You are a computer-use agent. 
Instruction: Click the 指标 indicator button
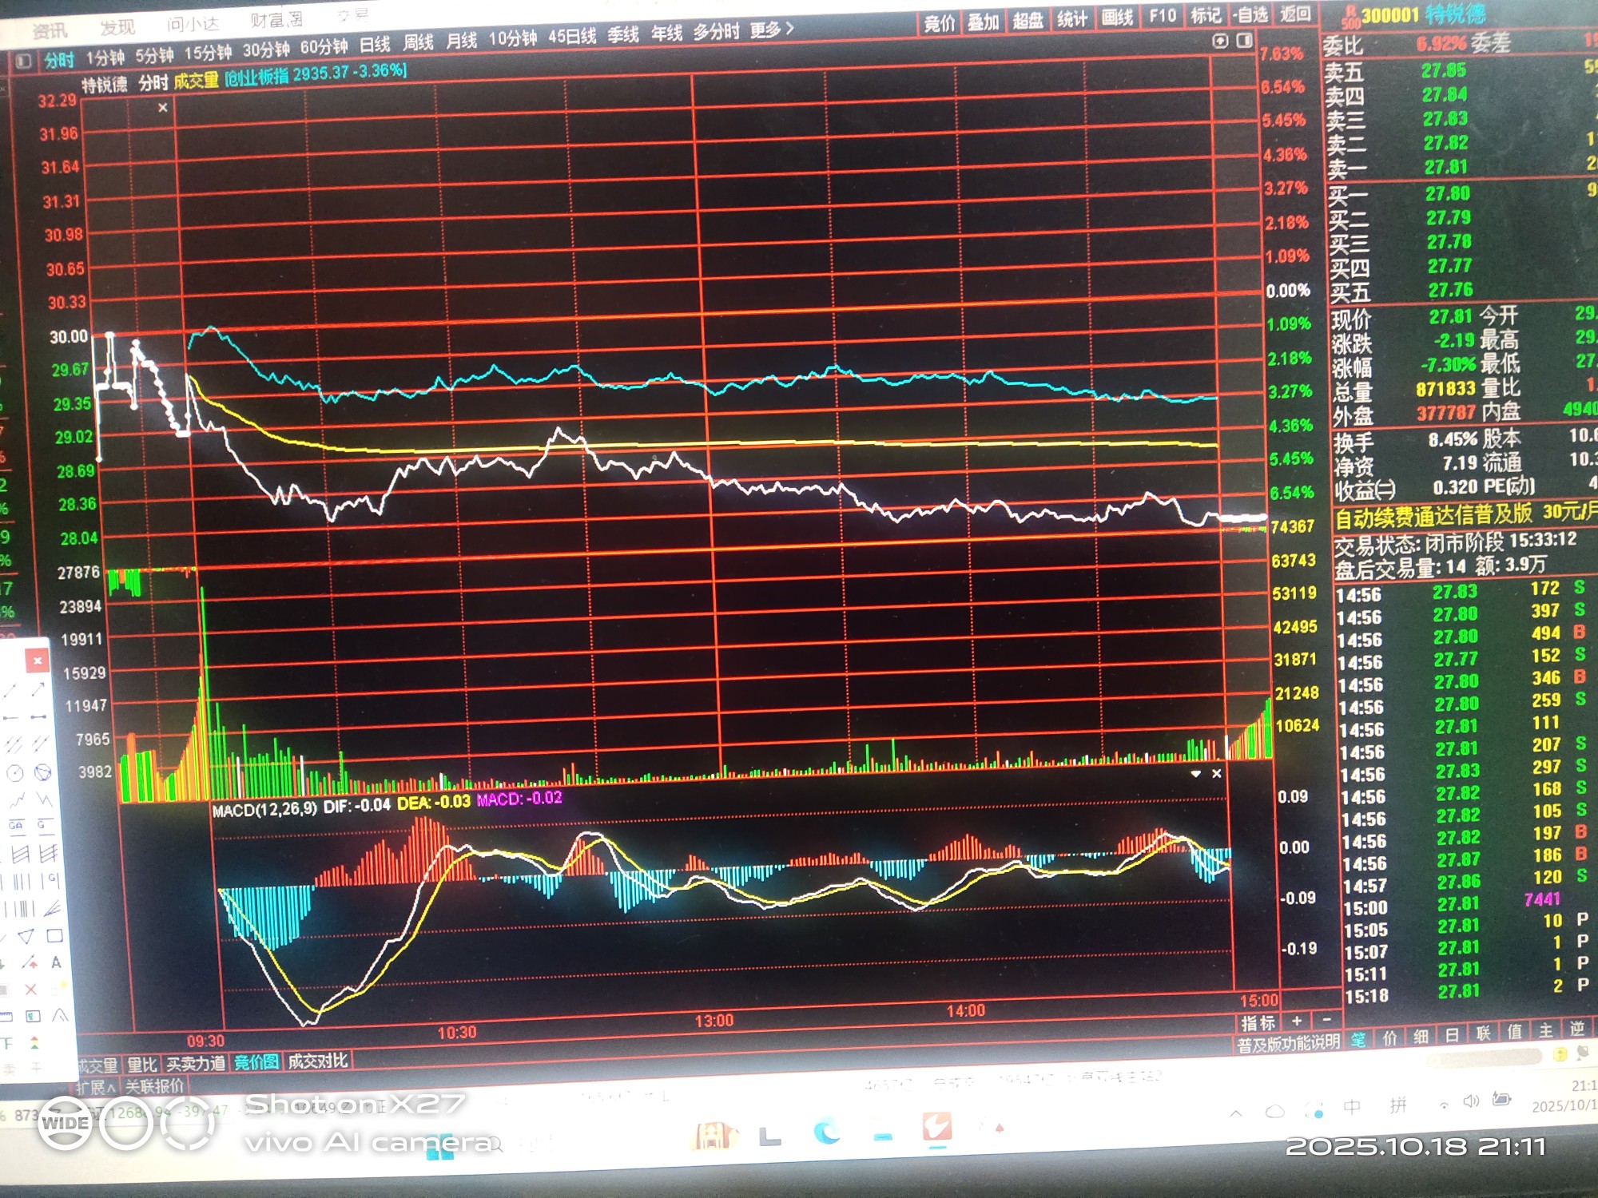[1257, 1023]
